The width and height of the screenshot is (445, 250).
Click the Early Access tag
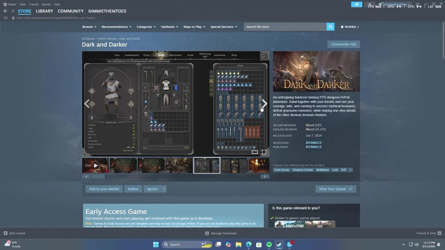tap(282, 170)
